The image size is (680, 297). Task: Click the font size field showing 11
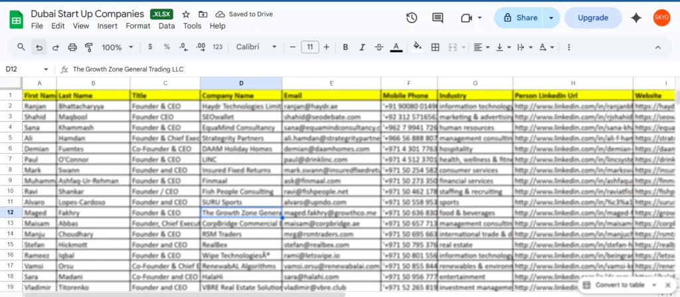(309, 47)
